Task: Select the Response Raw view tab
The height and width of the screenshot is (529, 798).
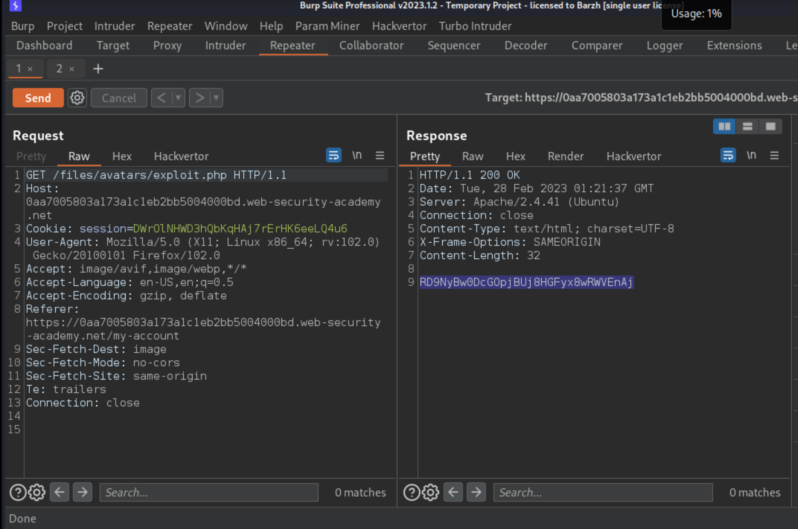Action: (x=473, y=156)
